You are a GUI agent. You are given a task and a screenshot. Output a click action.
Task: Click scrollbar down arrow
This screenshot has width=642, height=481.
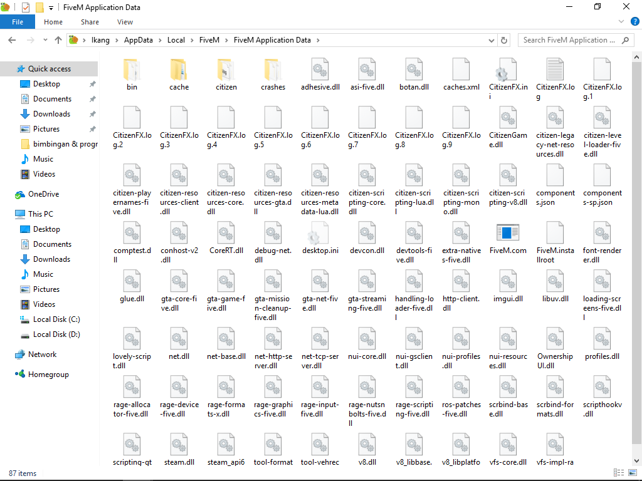point(637,460)
